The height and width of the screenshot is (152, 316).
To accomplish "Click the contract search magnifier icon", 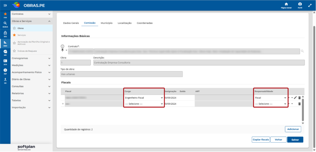I will 302,51.
